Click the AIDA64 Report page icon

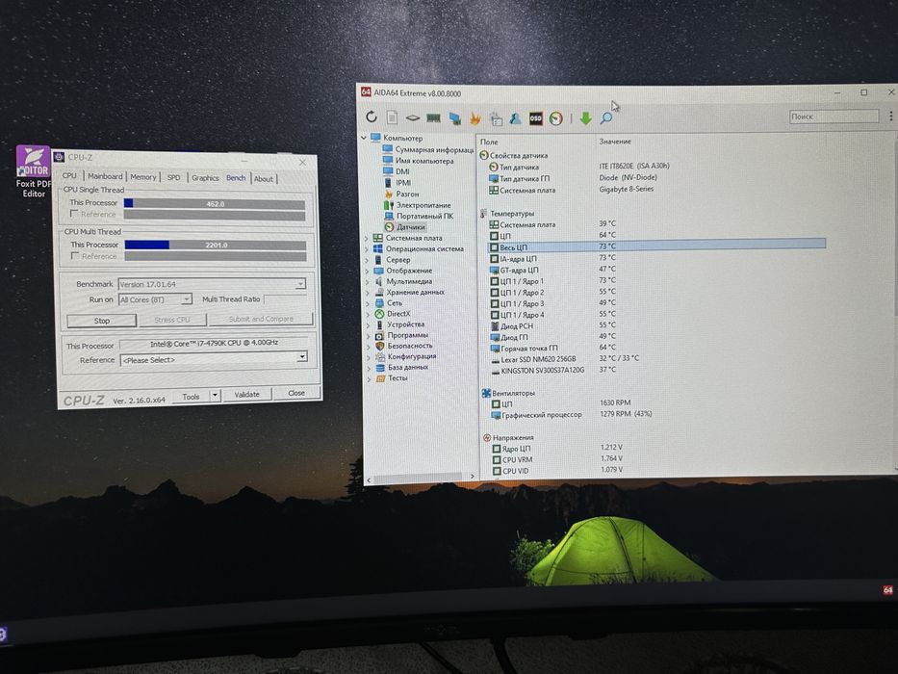click(x=393, y=117)
